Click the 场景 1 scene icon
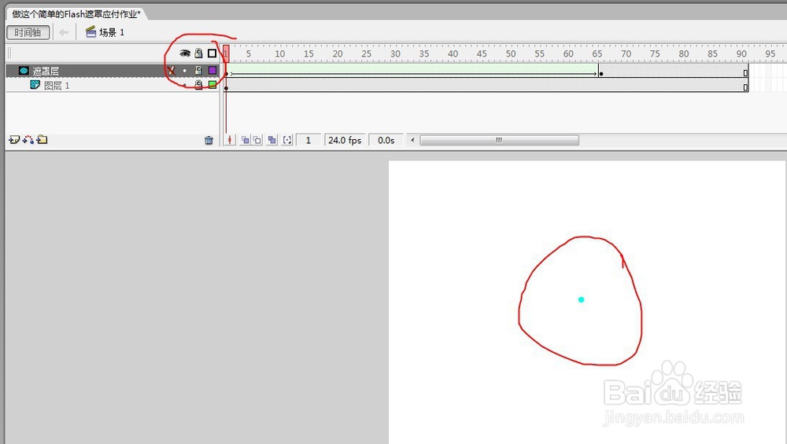This screenshot has height=444, width=787. [91, 32]
